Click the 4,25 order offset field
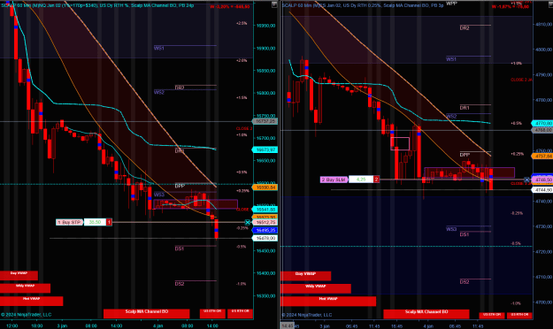The image size is (553, 329). (x=361, y=180)
